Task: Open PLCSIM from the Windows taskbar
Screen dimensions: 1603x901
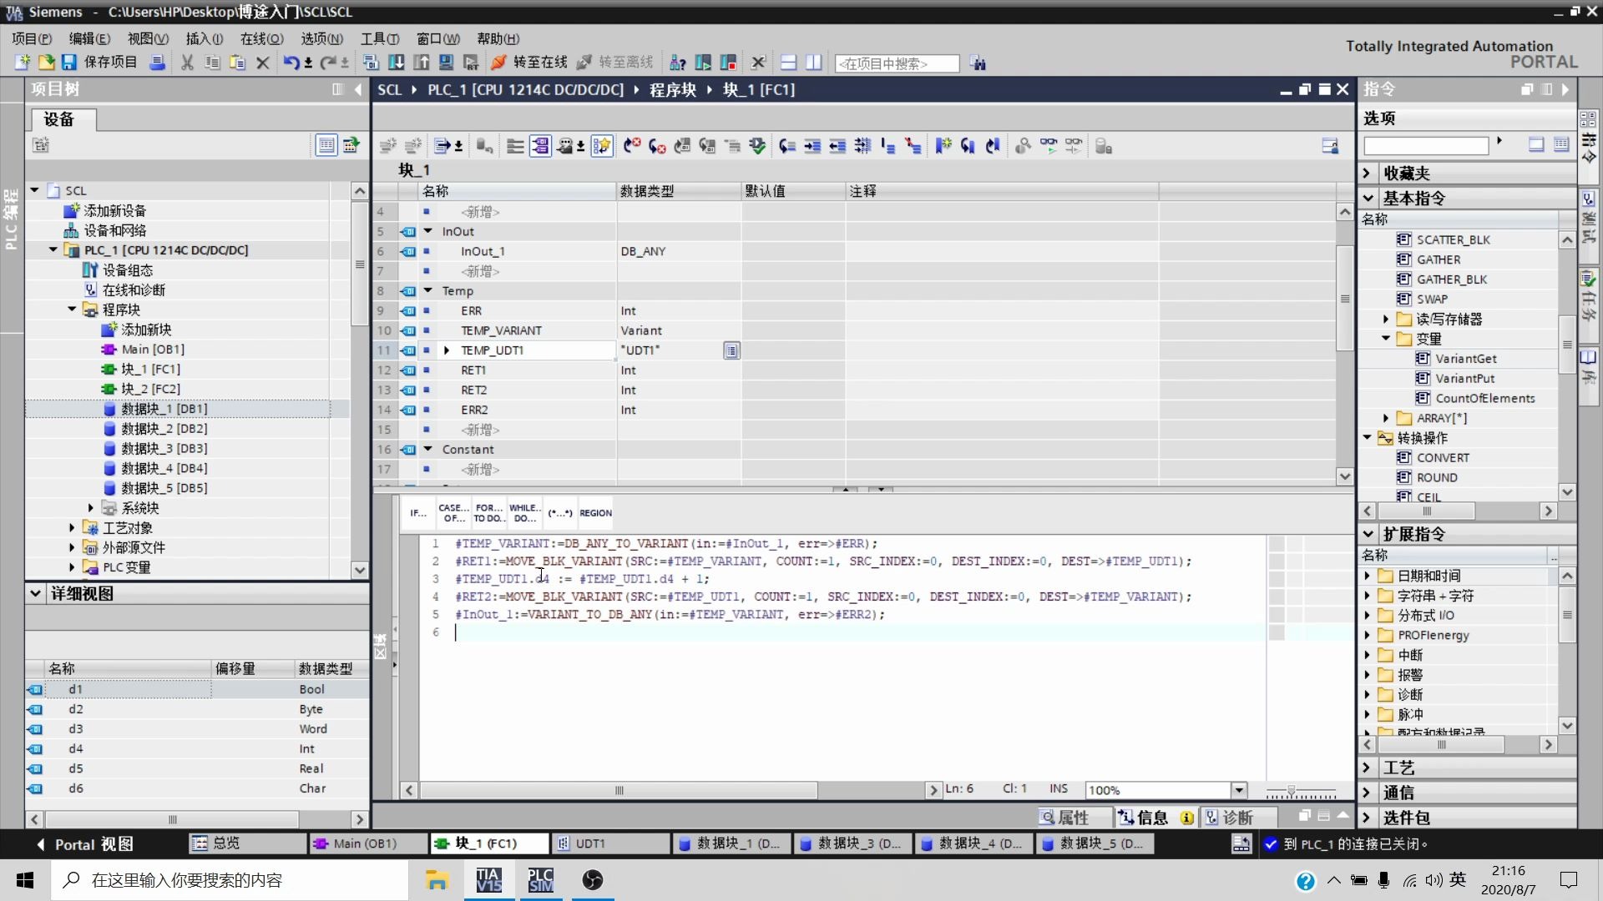Action: click(540, 880)
